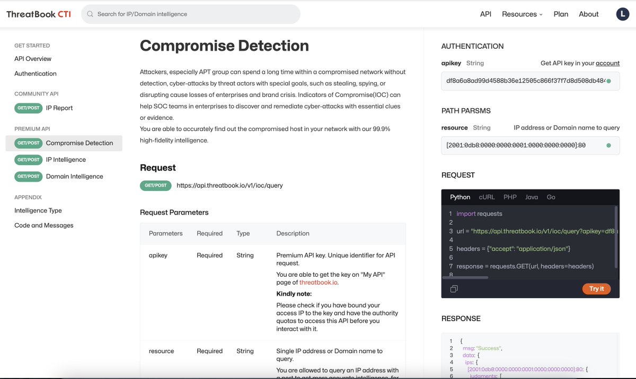This screenshot has height=379, width=636.
Task: Click the search magnifier icon
Action: click(90, 14)
